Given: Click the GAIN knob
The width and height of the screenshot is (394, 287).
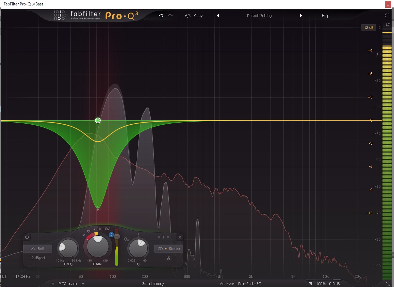Looking at the screenshot, I should [98, 246].
